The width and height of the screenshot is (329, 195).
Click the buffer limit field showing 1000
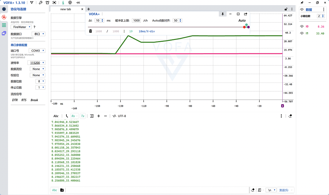[136, 20]
